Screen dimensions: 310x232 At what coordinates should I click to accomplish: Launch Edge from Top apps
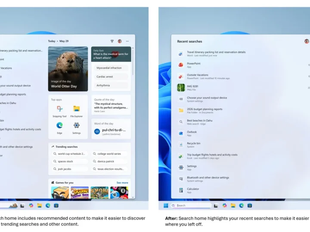(x=59, y=128)
